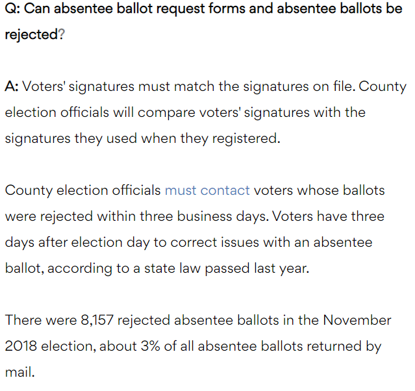This screenshot has height=391, width=415.
Task: Click the year "2018" in the text
Action: click(21, 346)
